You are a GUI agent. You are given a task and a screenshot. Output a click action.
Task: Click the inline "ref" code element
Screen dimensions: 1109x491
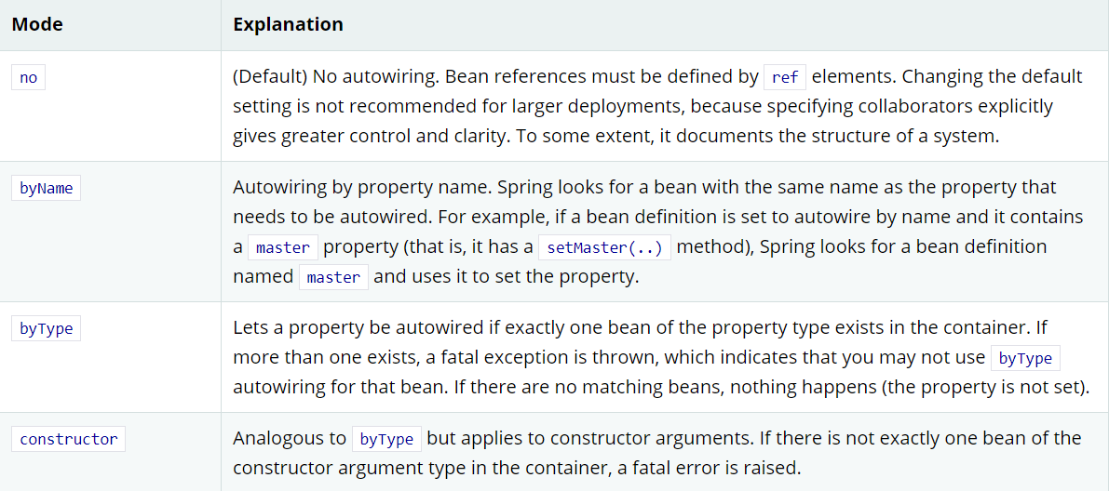point(785,77)
